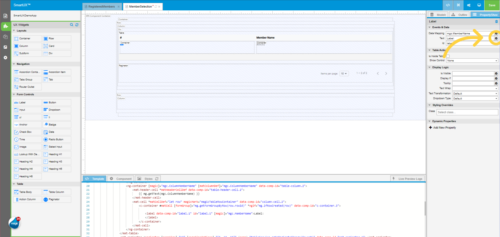Viewport: 500px width, 237px height.
Task: Open the Show Control dropdown
Action: click(472, 60)
